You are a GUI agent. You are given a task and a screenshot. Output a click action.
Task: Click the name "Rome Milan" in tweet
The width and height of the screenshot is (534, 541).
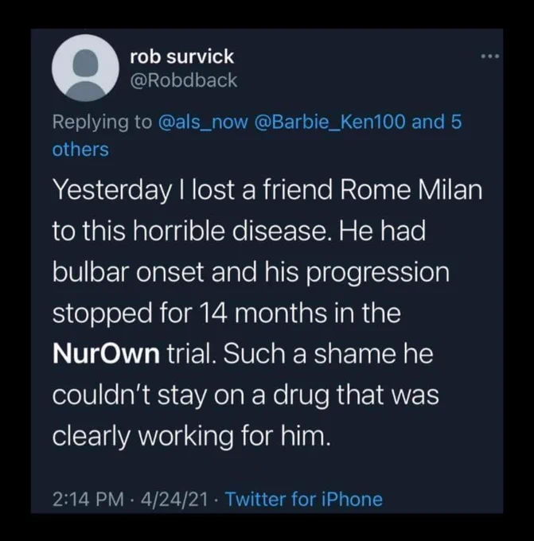click(x=411, y=190)
